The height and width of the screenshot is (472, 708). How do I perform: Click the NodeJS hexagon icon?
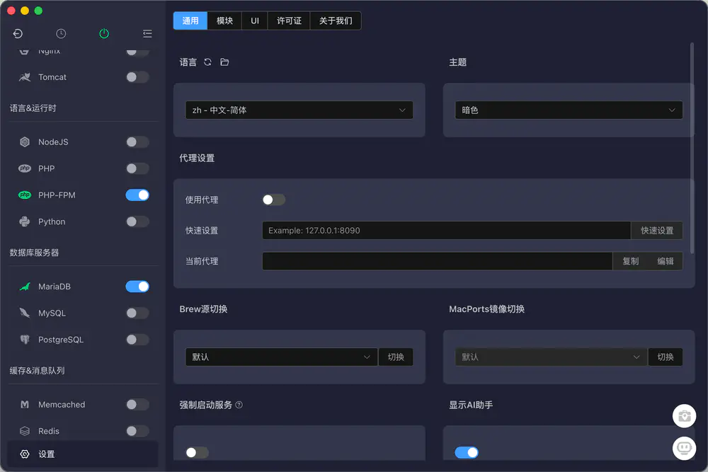click(x=25, y=142)
